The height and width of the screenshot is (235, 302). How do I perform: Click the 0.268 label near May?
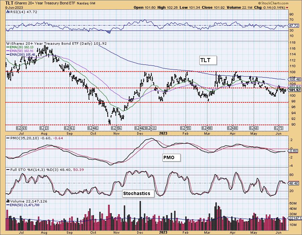254,128
